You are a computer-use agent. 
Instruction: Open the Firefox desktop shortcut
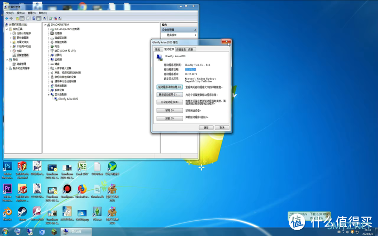pos(82,189)
